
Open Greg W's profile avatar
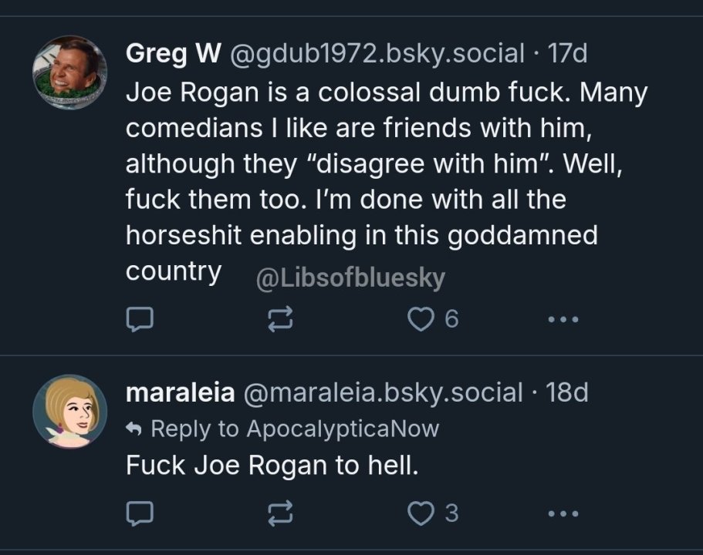tap(69, 72)
